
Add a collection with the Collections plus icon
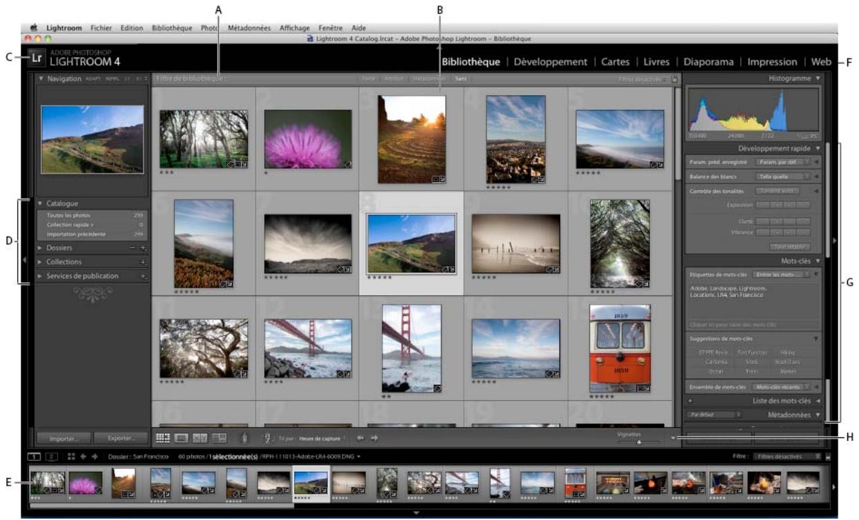[x=144, y=262]
